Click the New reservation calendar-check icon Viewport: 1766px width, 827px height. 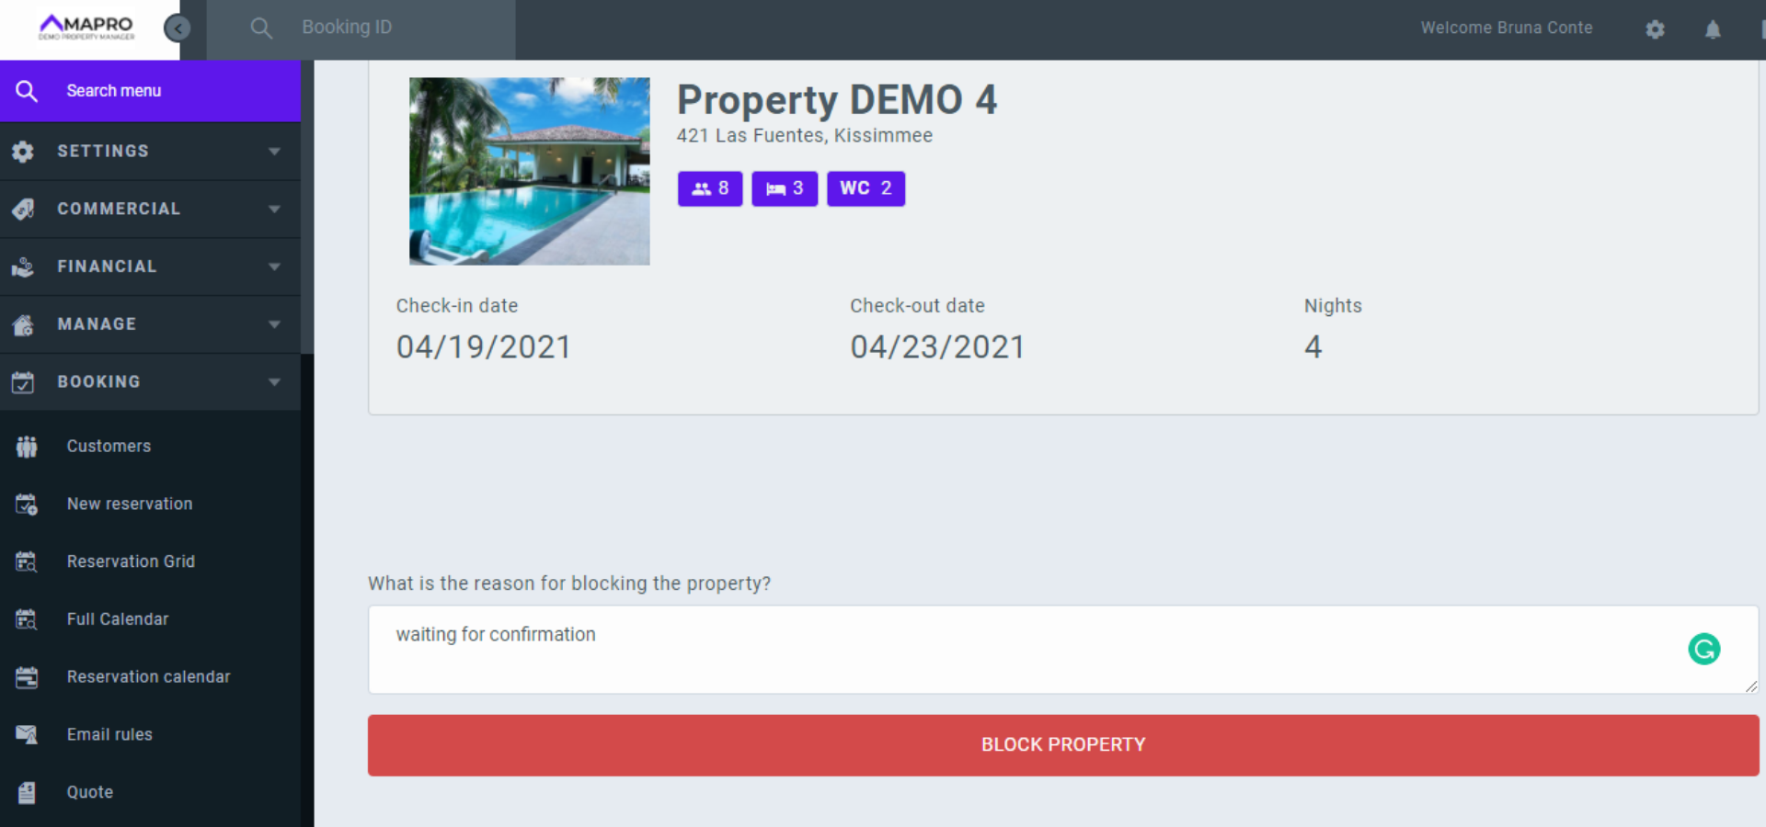click(x=27, y=504)
